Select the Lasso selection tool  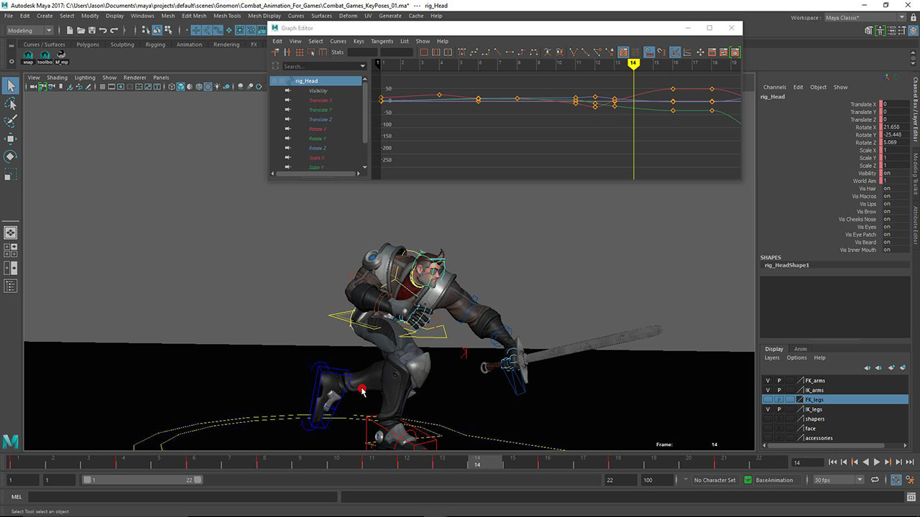tap(11, 104)
